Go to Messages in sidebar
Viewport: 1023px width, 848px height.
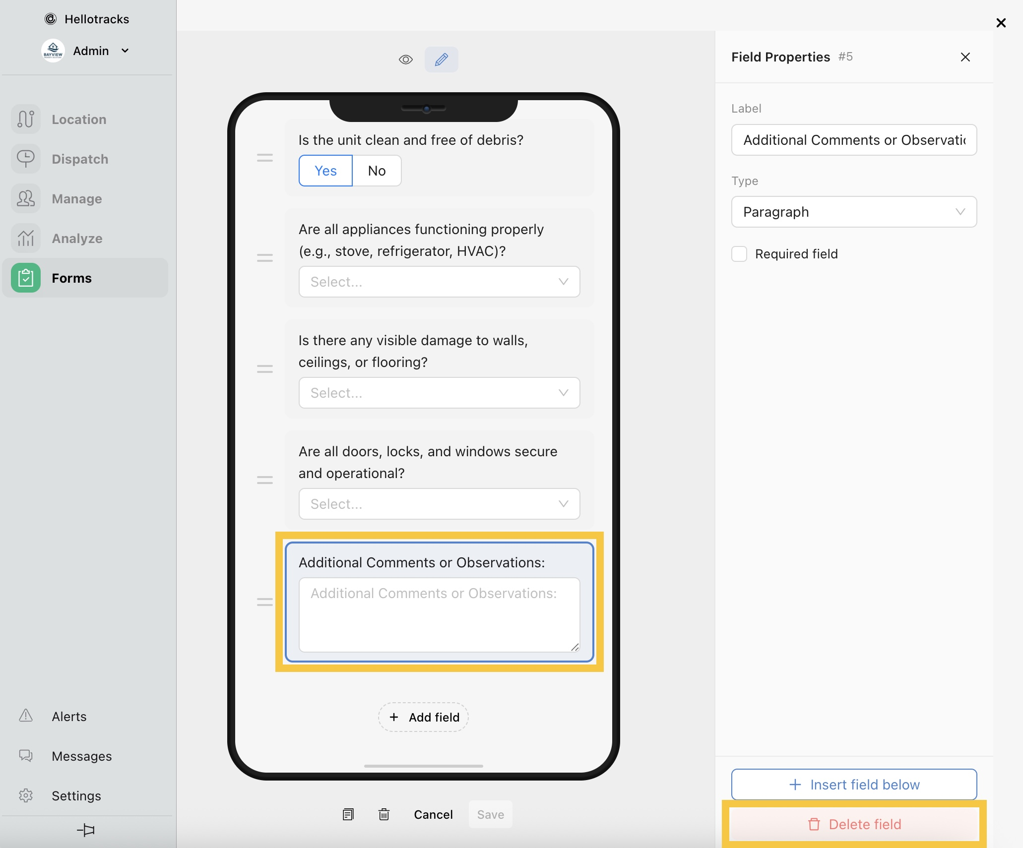point(82,756)
